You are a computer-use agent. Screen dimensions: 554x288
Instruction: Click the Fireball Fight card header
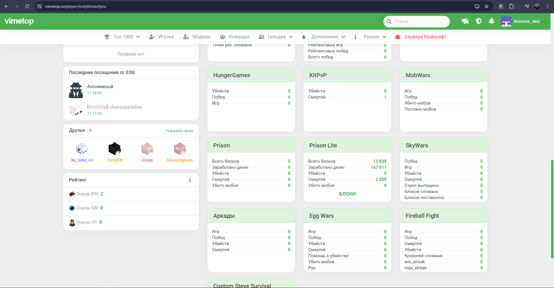443,216
